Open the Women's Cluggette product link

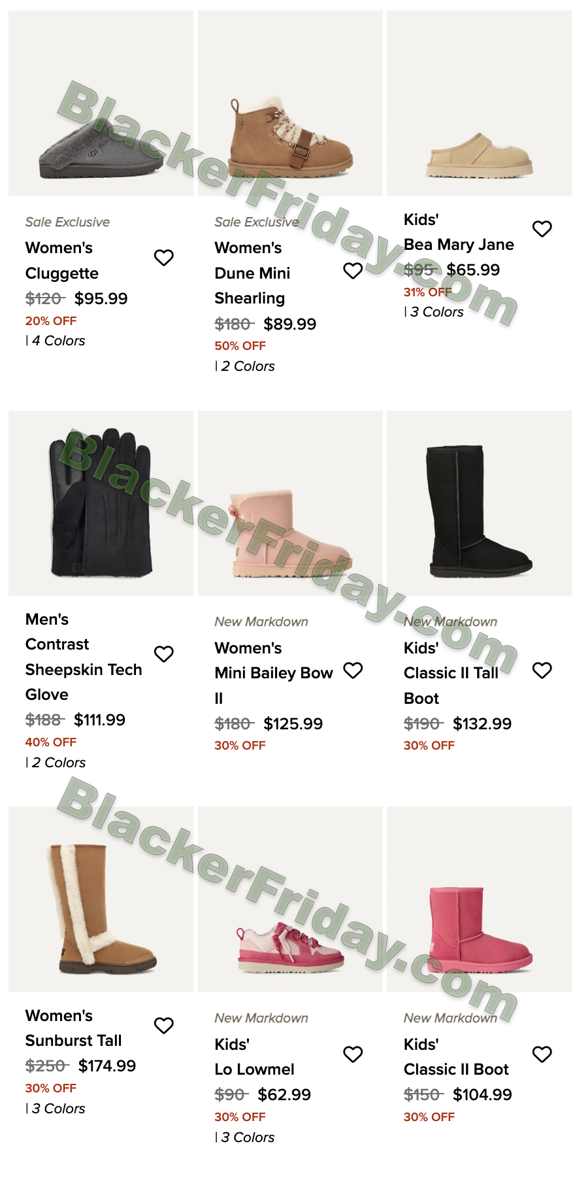point(62,260)
